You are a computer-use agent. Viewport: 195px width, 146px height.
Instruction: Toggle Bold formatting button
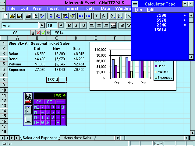coord(69,26)
